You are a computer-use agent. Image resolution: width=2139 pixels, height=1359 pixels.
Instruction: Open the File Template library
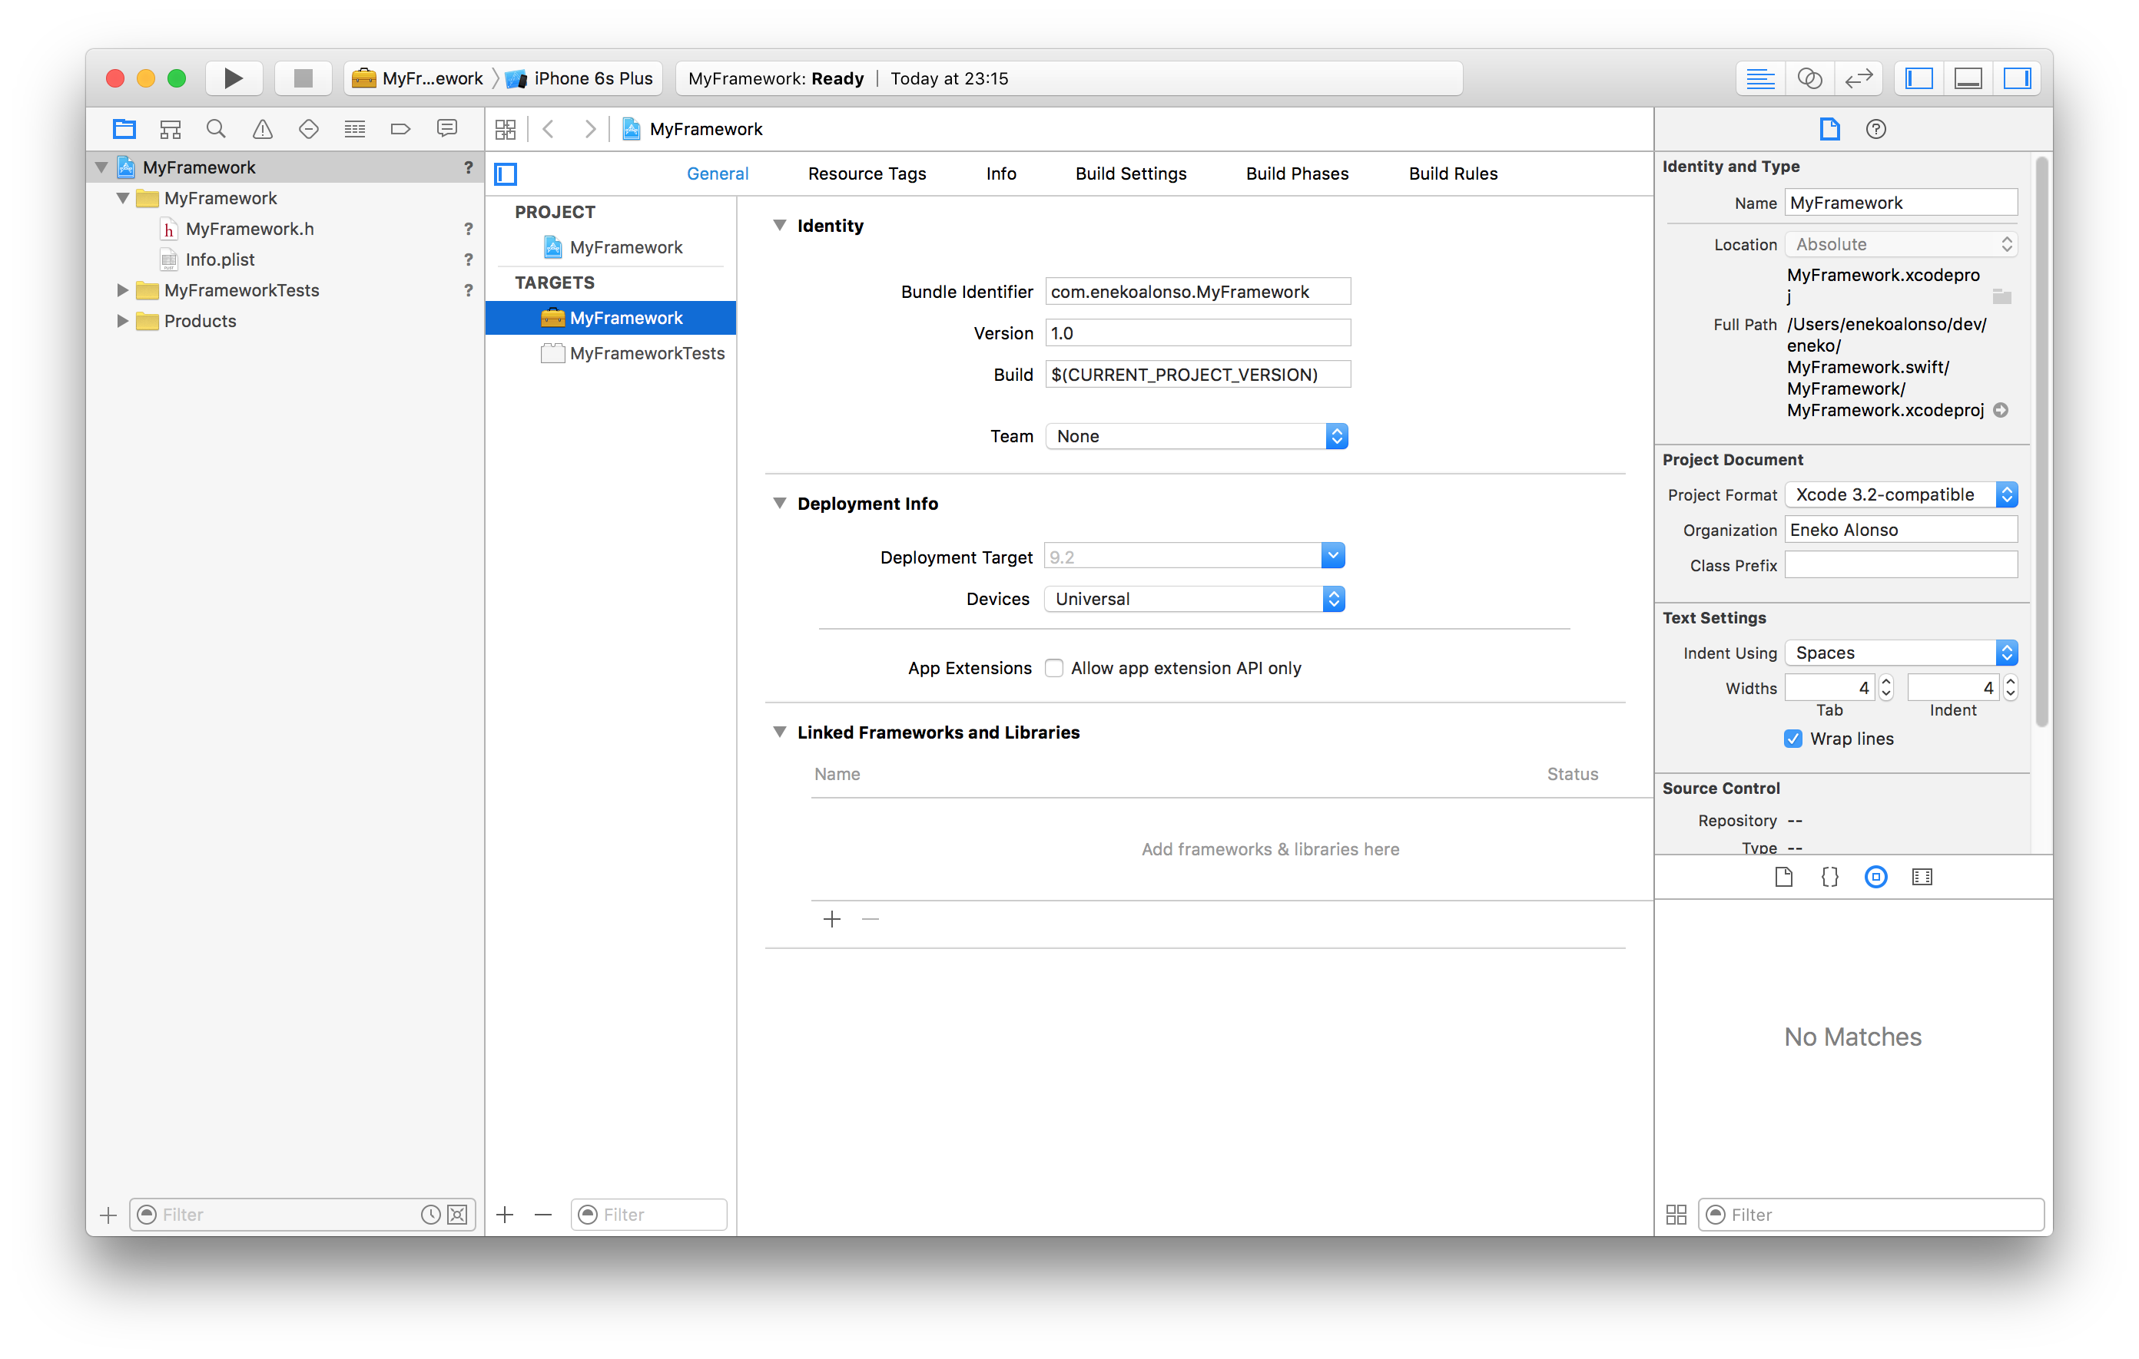pyautogui.click(x=1782, y=877)
